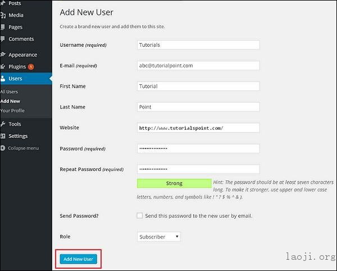This screenshot has width=337, height=271.
Task: Click the First Name label
Action: pyautogui.click(x=72, y=86)
